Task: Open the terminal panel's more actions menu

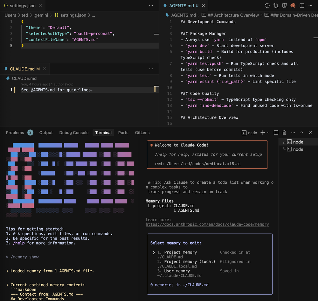Action: click(x=293, y=133)
